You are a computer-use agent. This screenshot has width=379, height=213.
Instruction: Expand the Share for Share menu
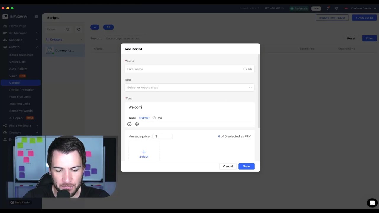pyautogui.click(x=20, y=125)
